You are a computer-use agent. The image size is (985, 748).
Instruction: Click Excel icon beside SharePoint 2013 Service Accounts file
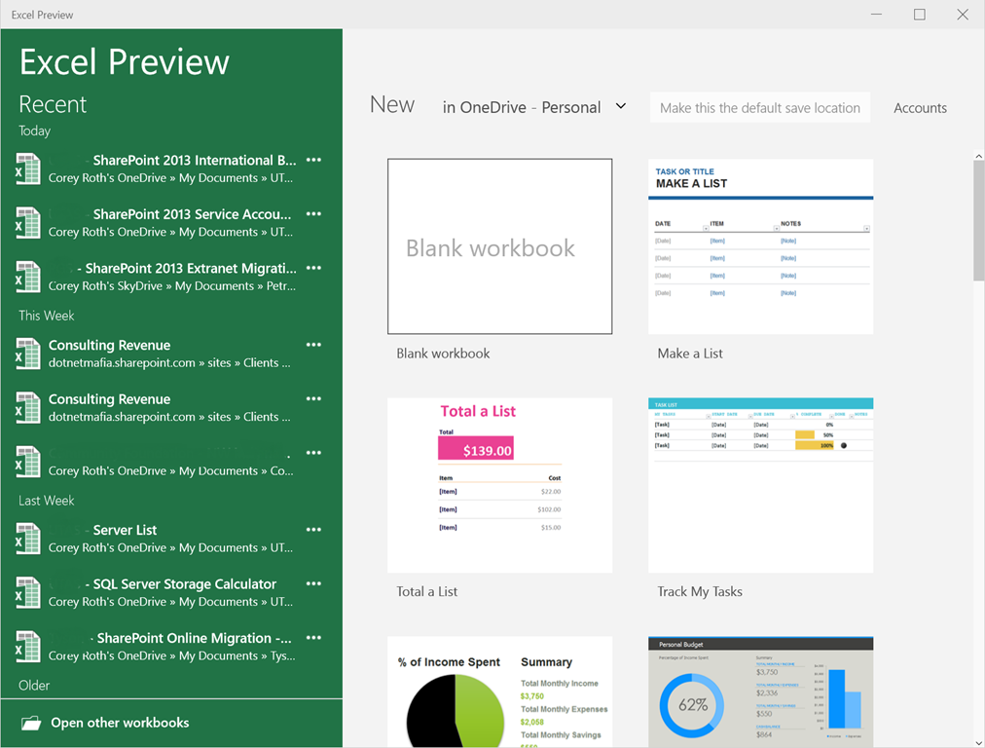(x=27, y=222)
